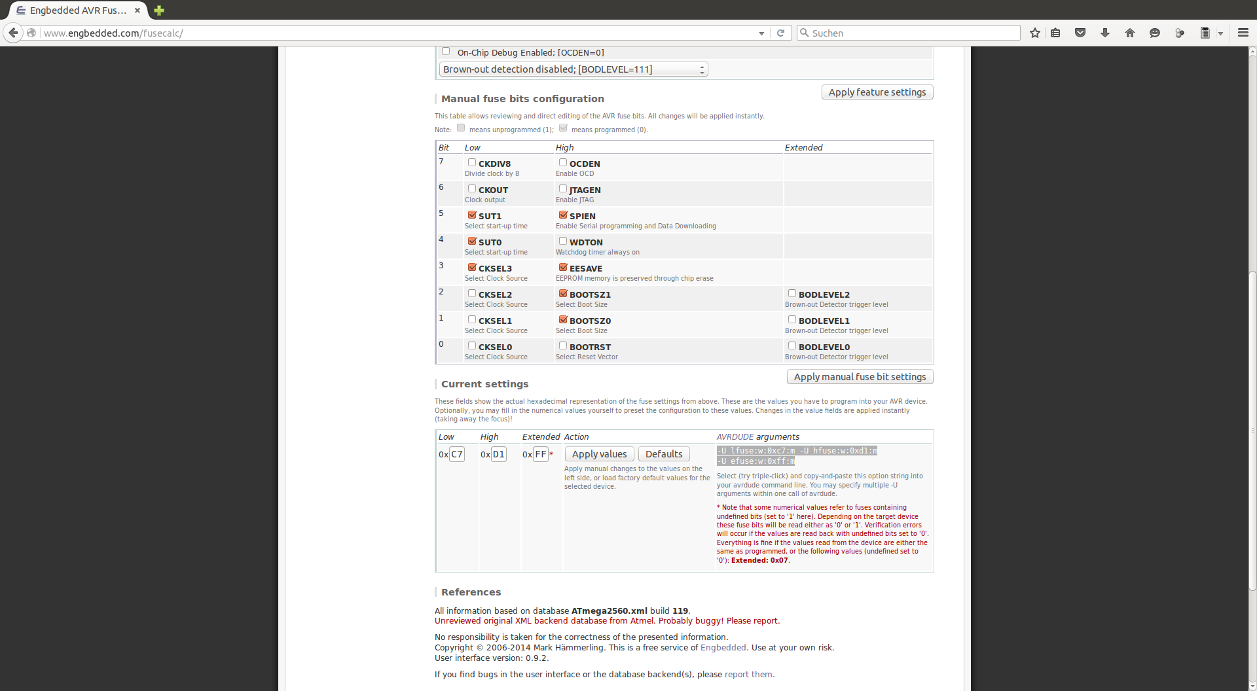Go back with the browser back arrow
The width and height of the screenshot is (1257, 691).
12,33
